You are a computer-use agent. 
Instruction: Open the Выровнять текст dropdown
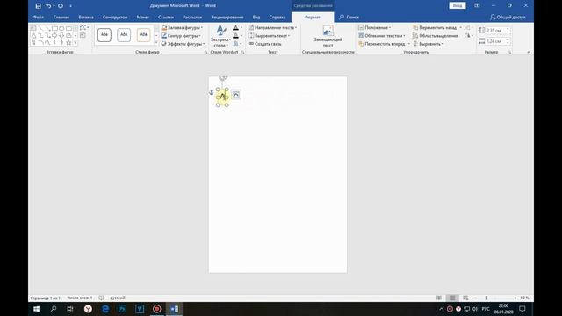pos(270,36)
